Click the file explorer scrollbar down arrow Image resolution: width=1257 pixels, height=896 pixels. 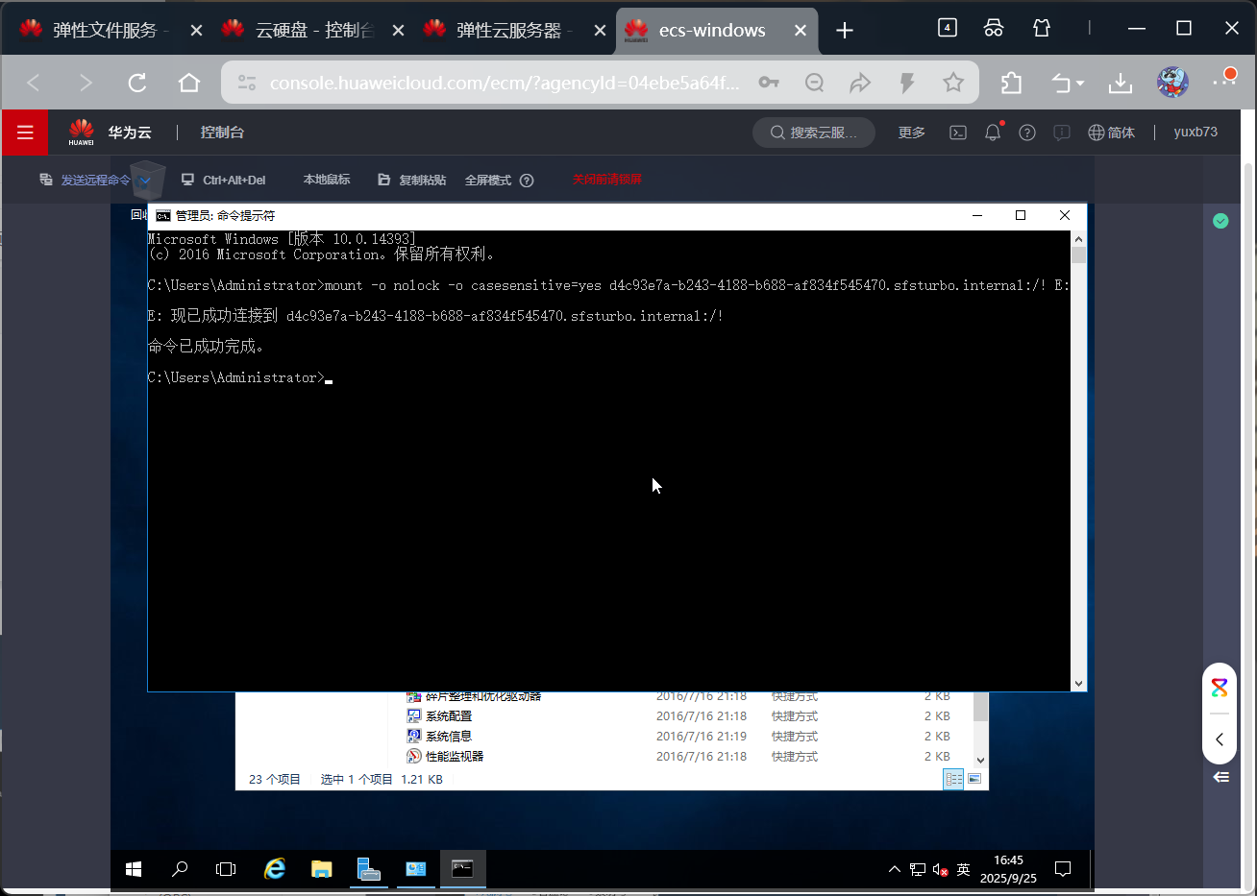[980, 760]
